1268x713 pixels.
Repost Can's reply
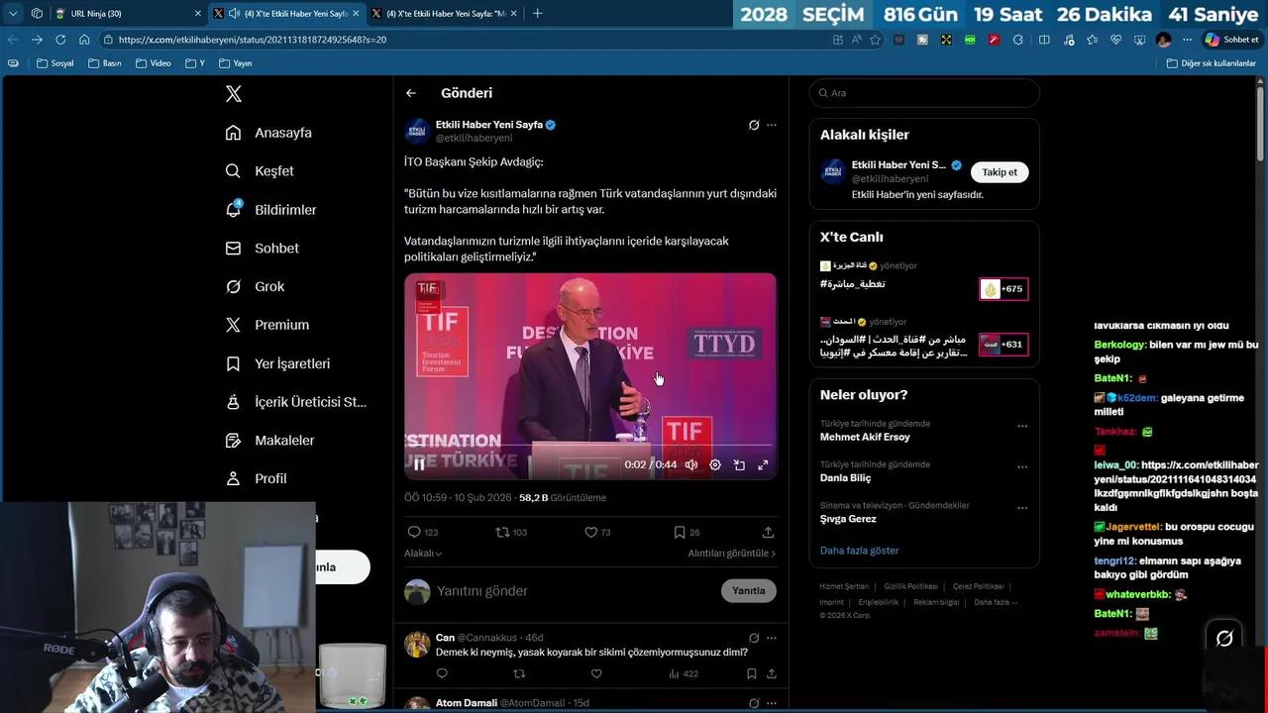click(x=519, y=674)
